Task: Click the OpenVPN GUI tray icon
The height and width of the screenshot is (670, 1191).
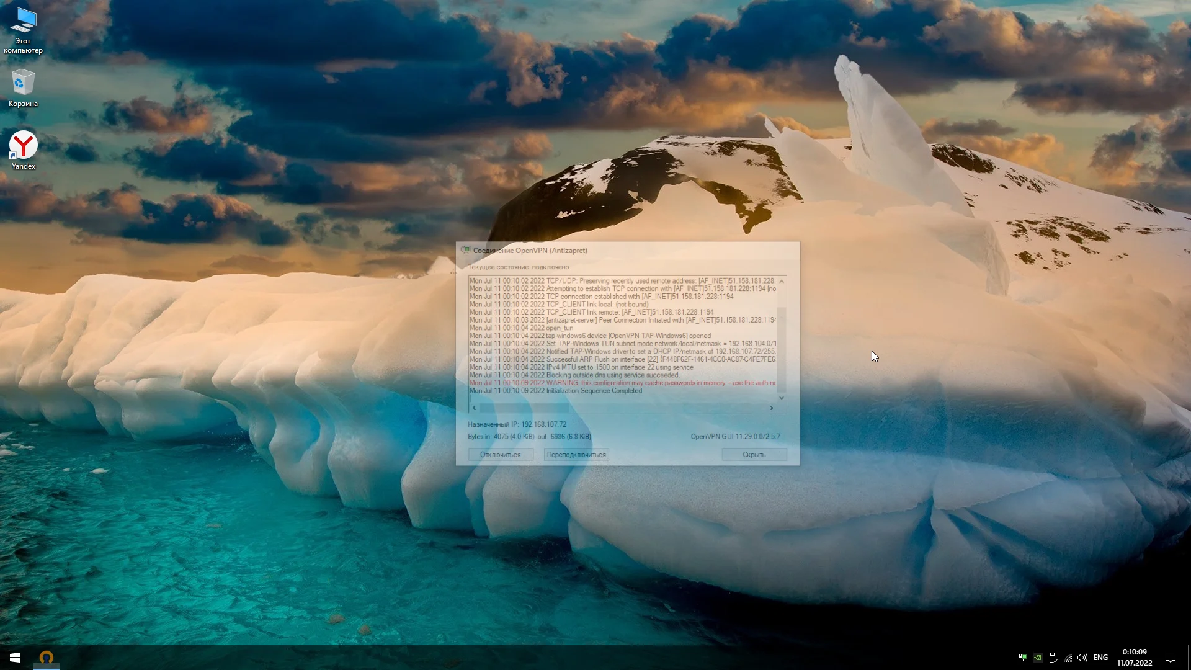Action: point(1022,658)
